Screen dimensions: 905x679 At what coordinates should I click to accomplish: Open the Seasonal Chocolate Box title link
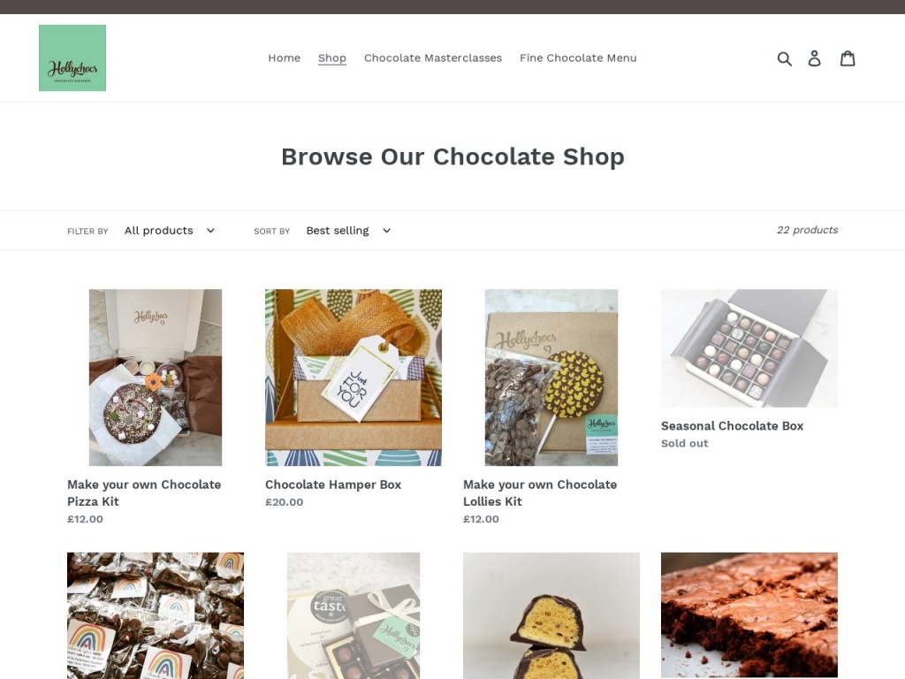click(732, 425)
